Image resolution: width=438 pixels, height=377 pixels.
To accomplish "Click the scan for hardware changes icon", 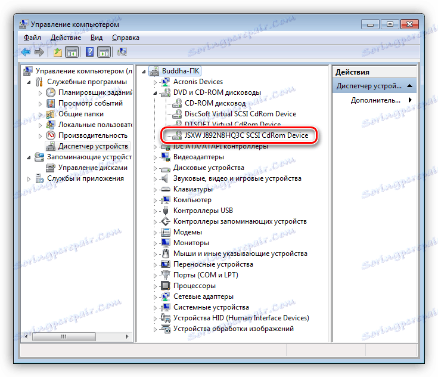I will 122,52.
